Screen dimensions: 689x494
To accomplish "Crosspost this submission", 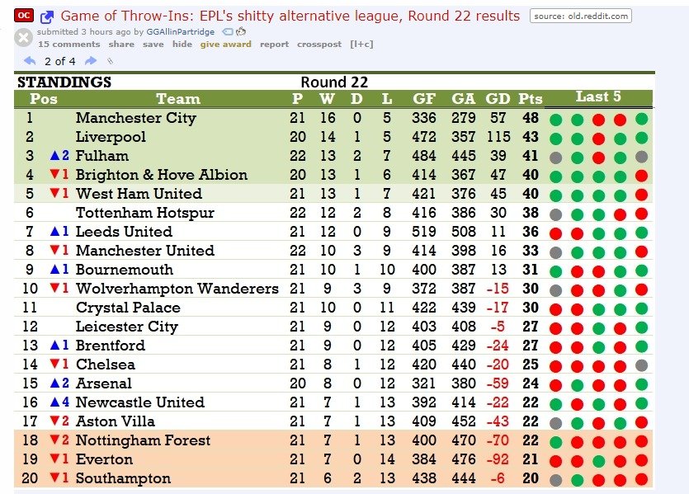I will pos(319,45).
